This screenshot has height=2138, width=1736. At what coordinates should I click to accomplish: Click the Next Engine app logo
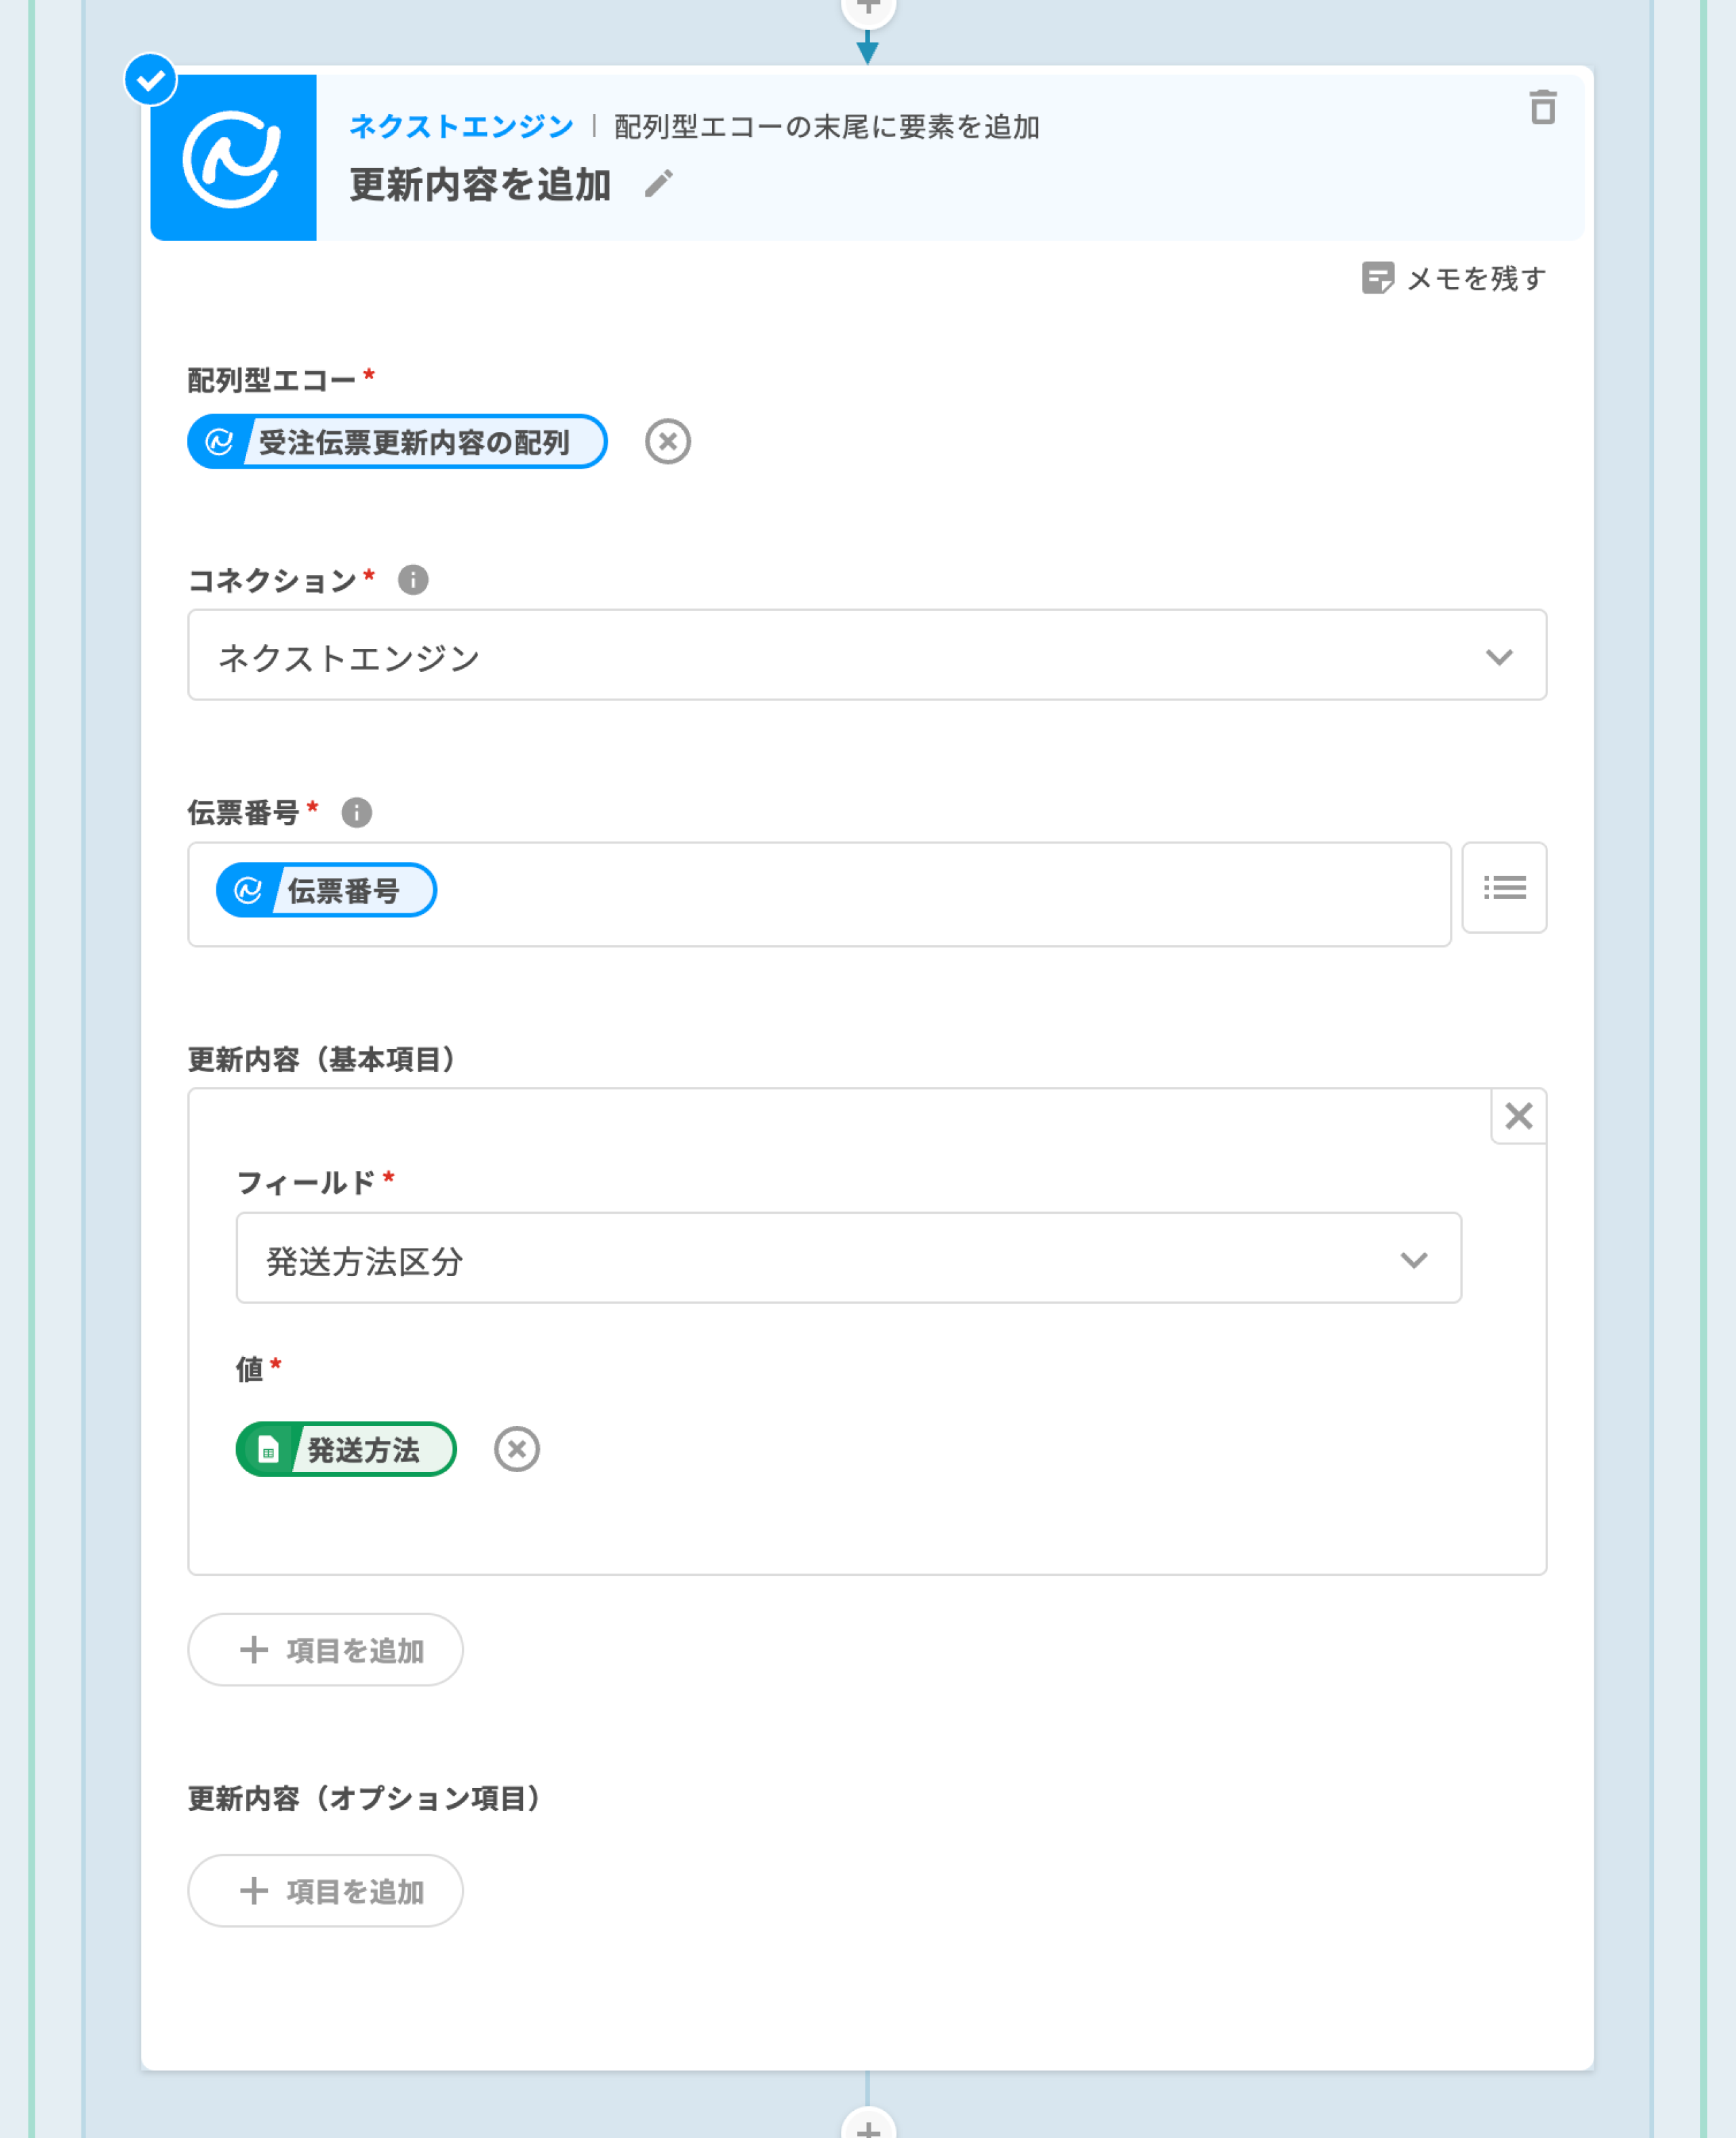(x=233, y=158)
